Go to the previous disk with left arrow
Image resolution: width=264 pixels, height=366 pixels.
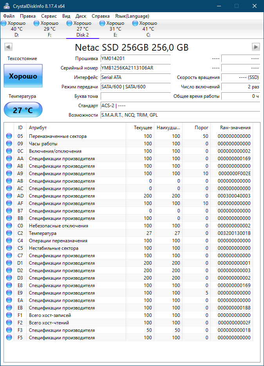pos(8,47)
